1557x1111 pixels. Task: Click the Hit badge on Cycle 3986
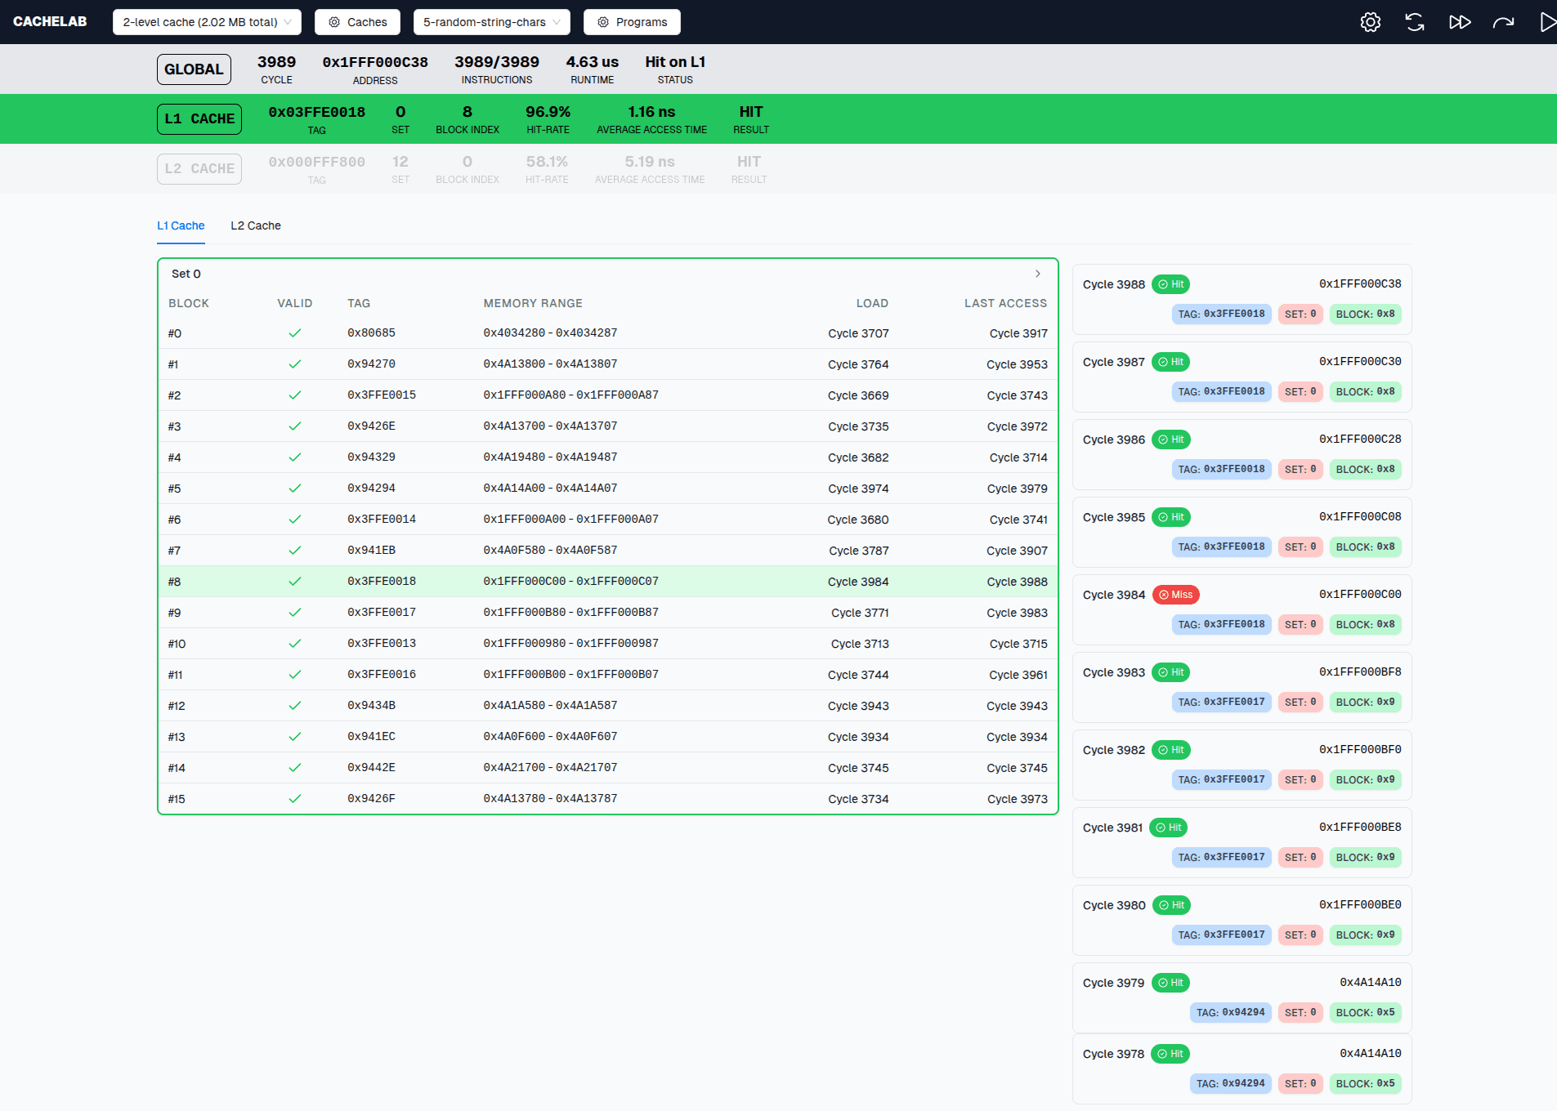click(x=1170, y=439)
